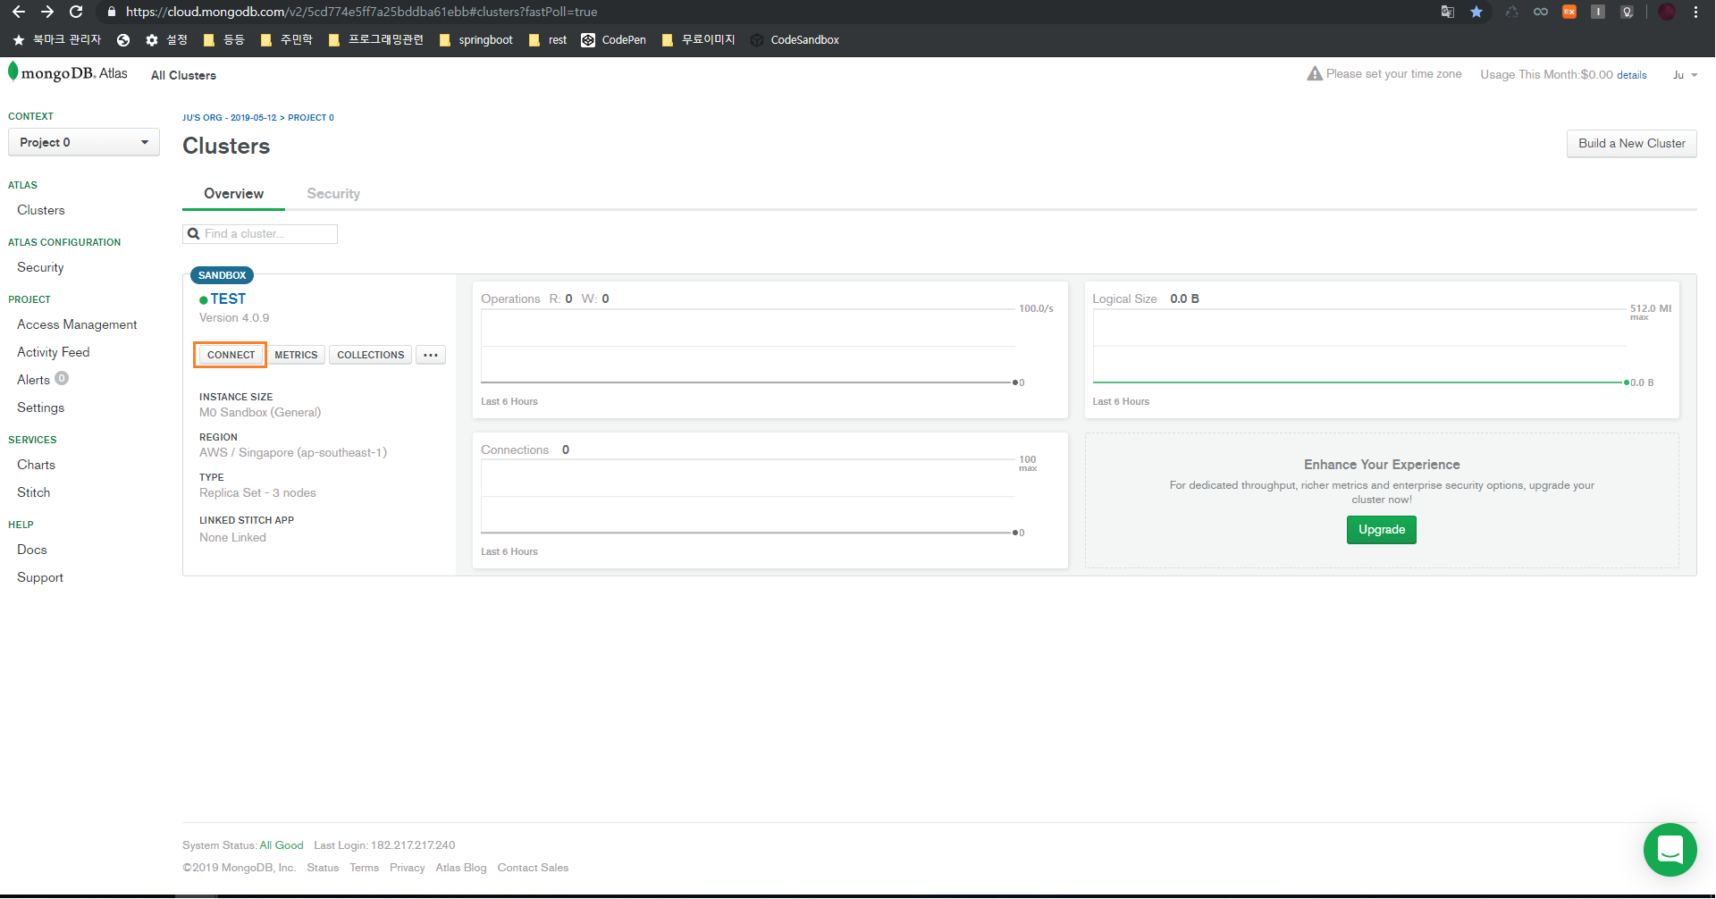This screenshot has width=1716, height=899.
Task: Open Security under Atlas Configuration
Action: point(40,267)
